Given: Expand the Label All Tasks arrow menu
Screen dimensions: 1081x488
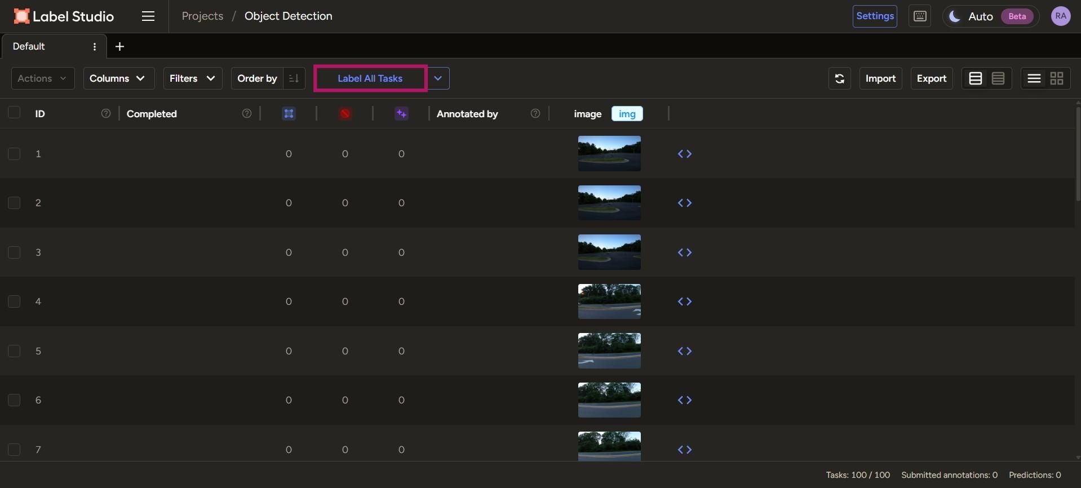Looking at the screenshot, I should point(438,78).
